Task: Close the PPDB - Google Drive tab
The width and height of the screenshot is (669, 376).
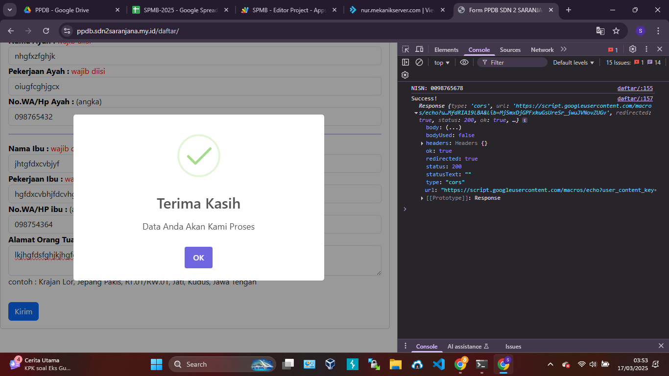Action: tap(117, 10)
